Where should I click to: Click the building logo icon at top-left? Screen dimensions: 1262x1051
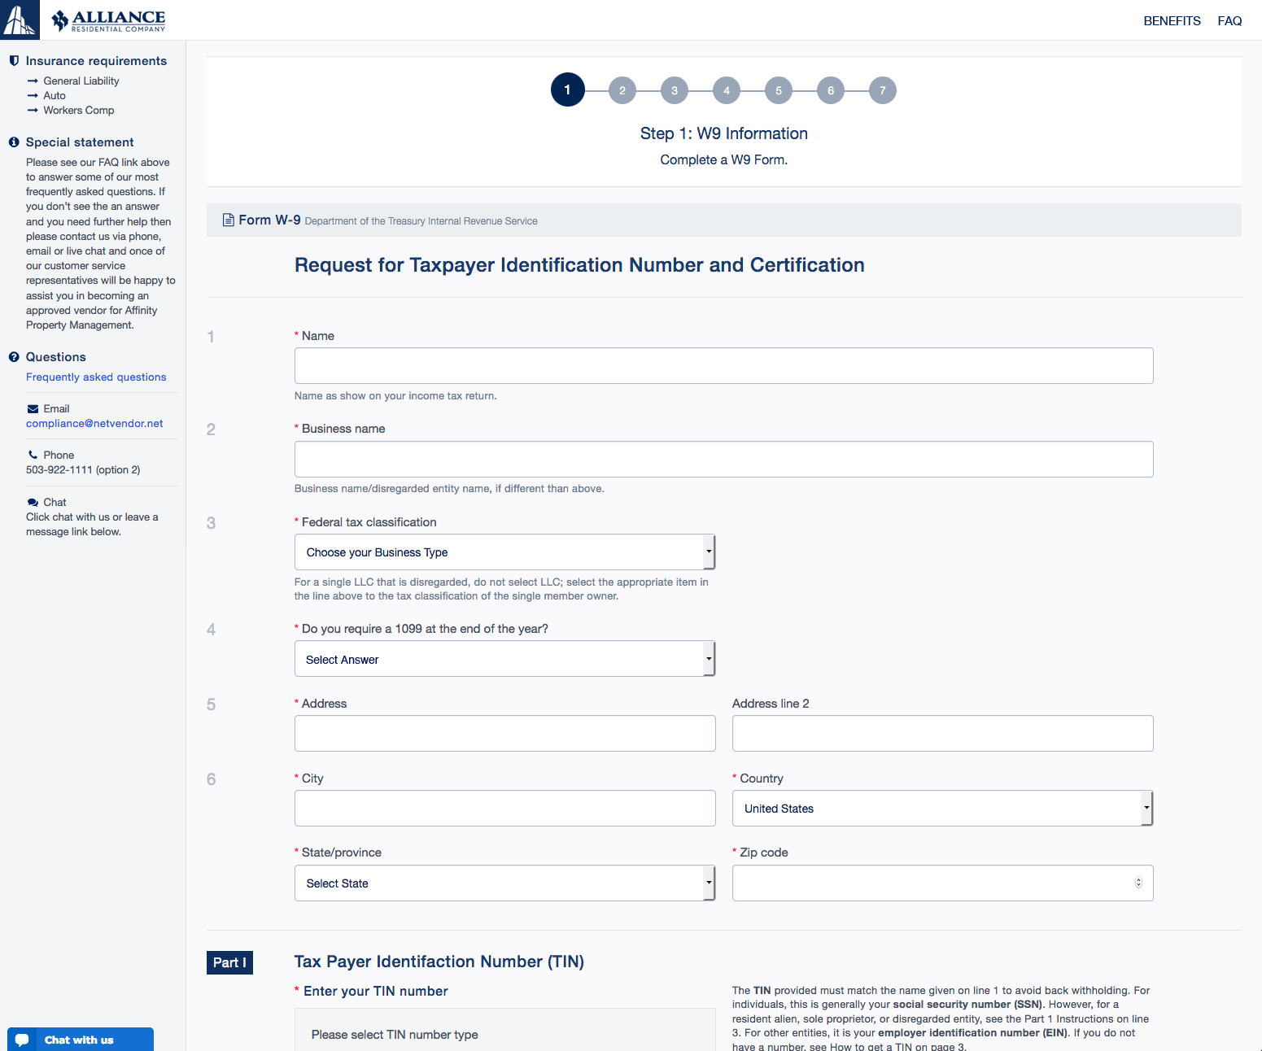[20, 20]
